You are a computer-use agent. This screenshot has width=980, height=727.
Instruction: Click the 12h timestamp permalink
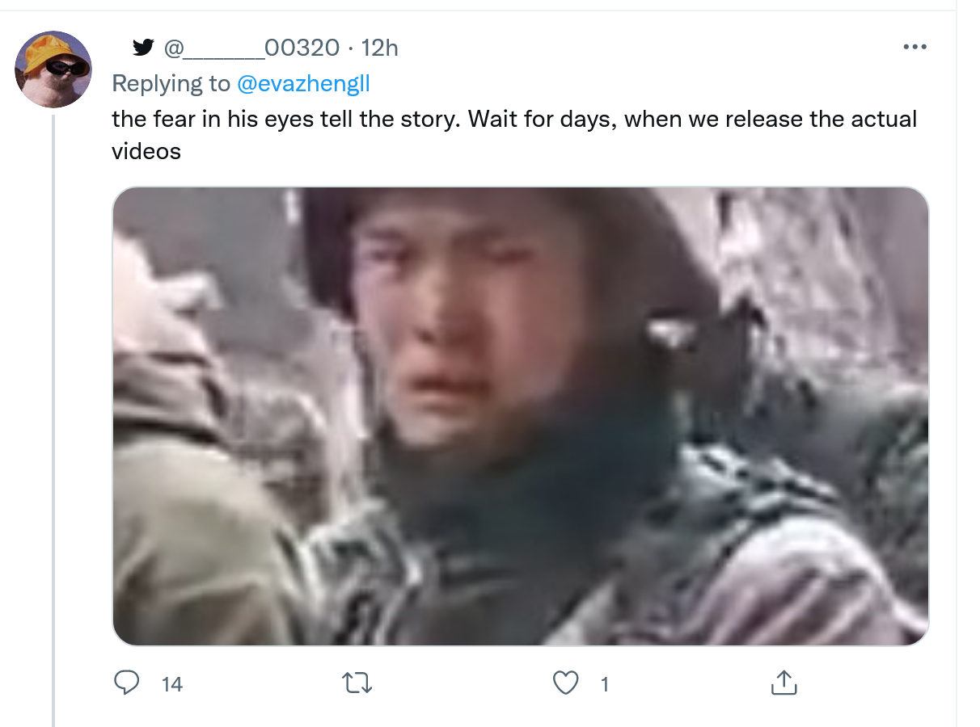(379, 48)
